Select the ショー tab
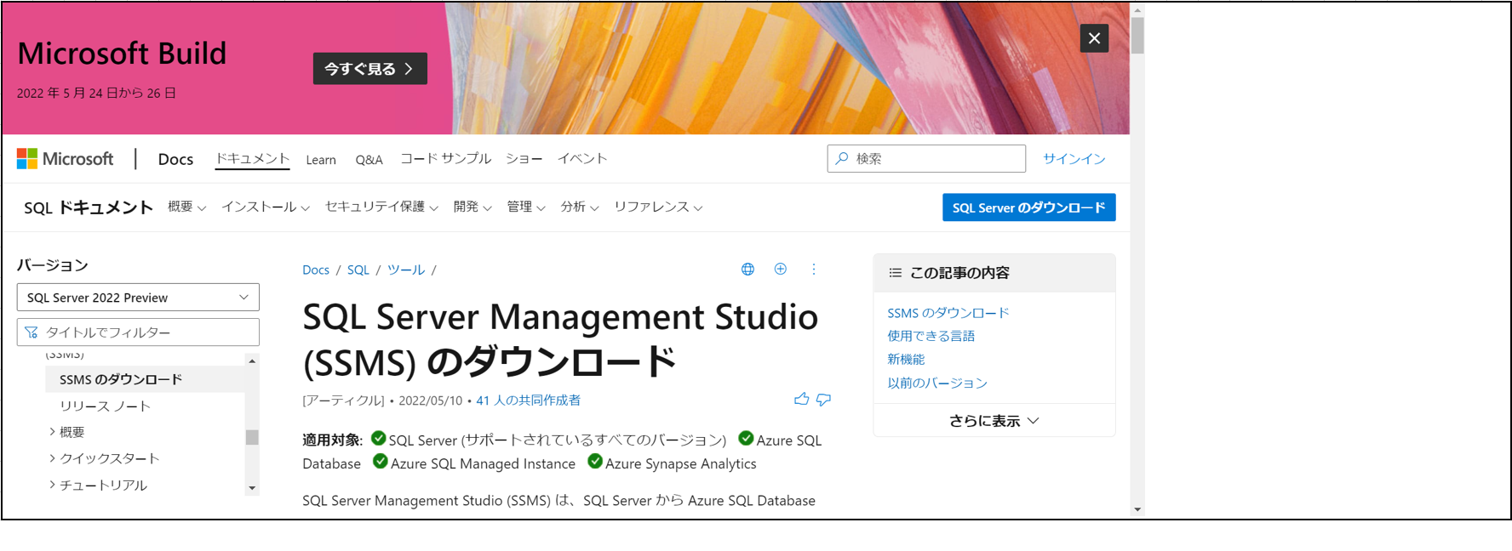 [x=524, y=159]
